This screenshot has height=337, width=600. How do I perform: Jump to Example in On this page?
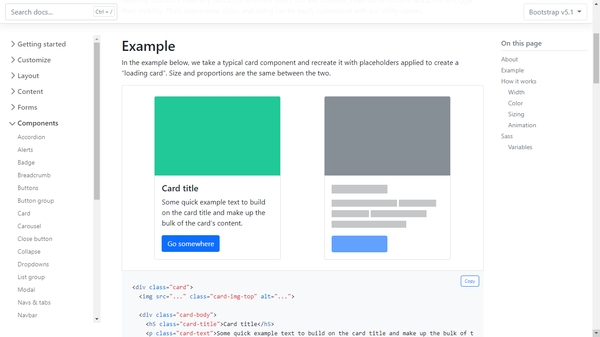coord(512,70)
